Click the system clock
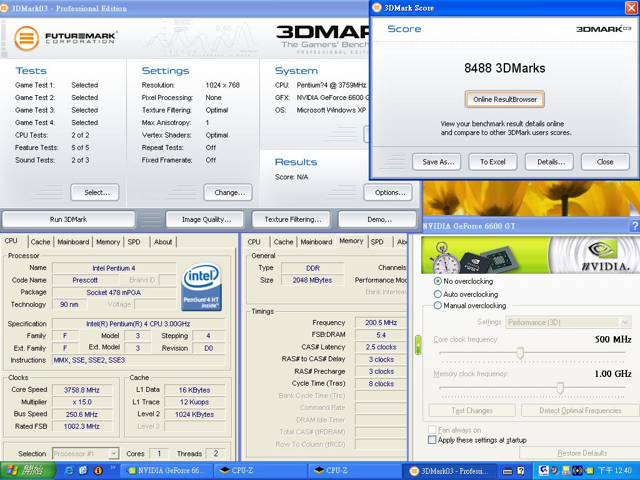 pos(615,471)
